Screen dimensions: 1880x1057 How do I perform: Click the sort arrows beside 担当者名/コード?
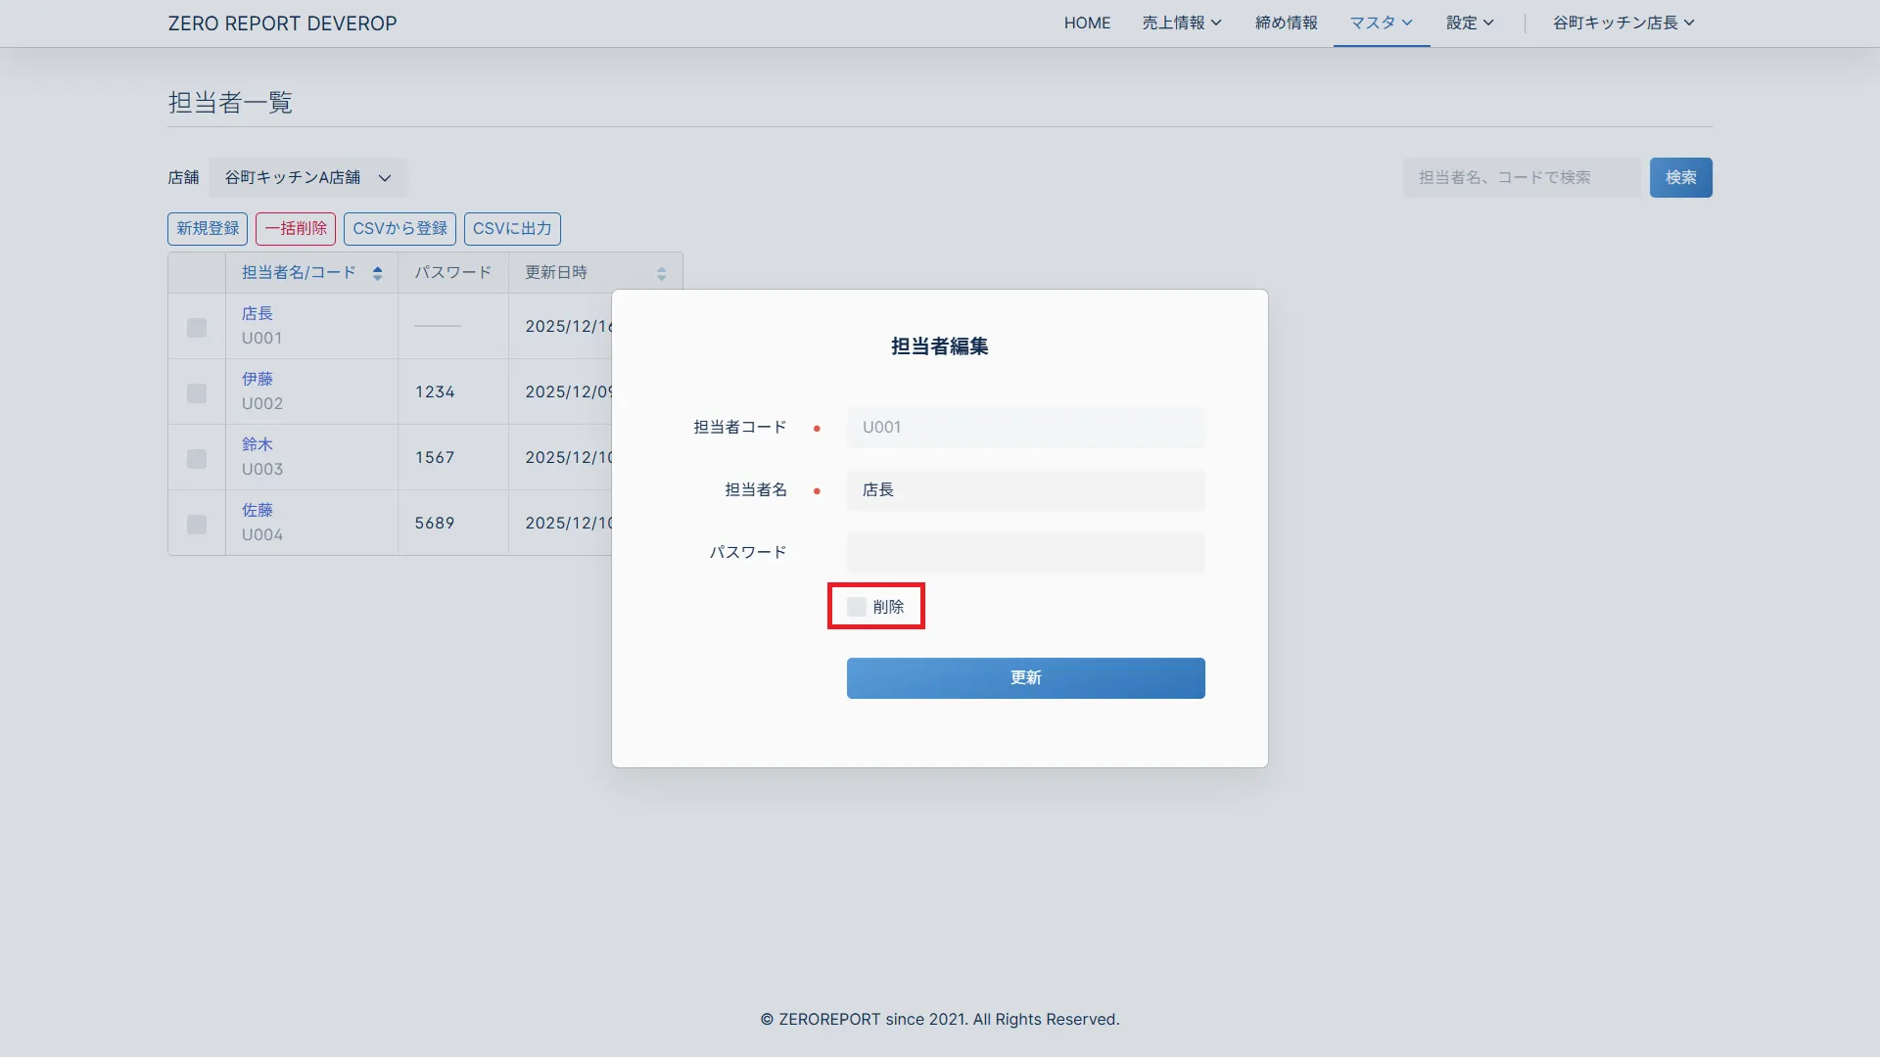pyautogui.click(x=377, y=274)
